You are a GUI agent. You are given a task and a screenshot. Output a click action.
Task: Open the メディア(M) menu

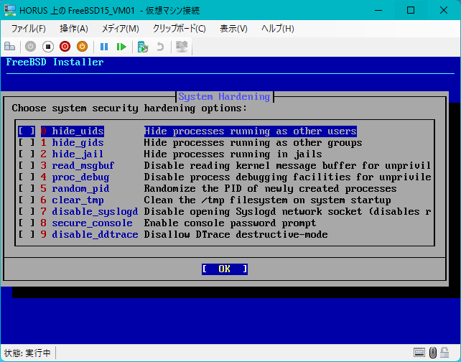(120, 29)
